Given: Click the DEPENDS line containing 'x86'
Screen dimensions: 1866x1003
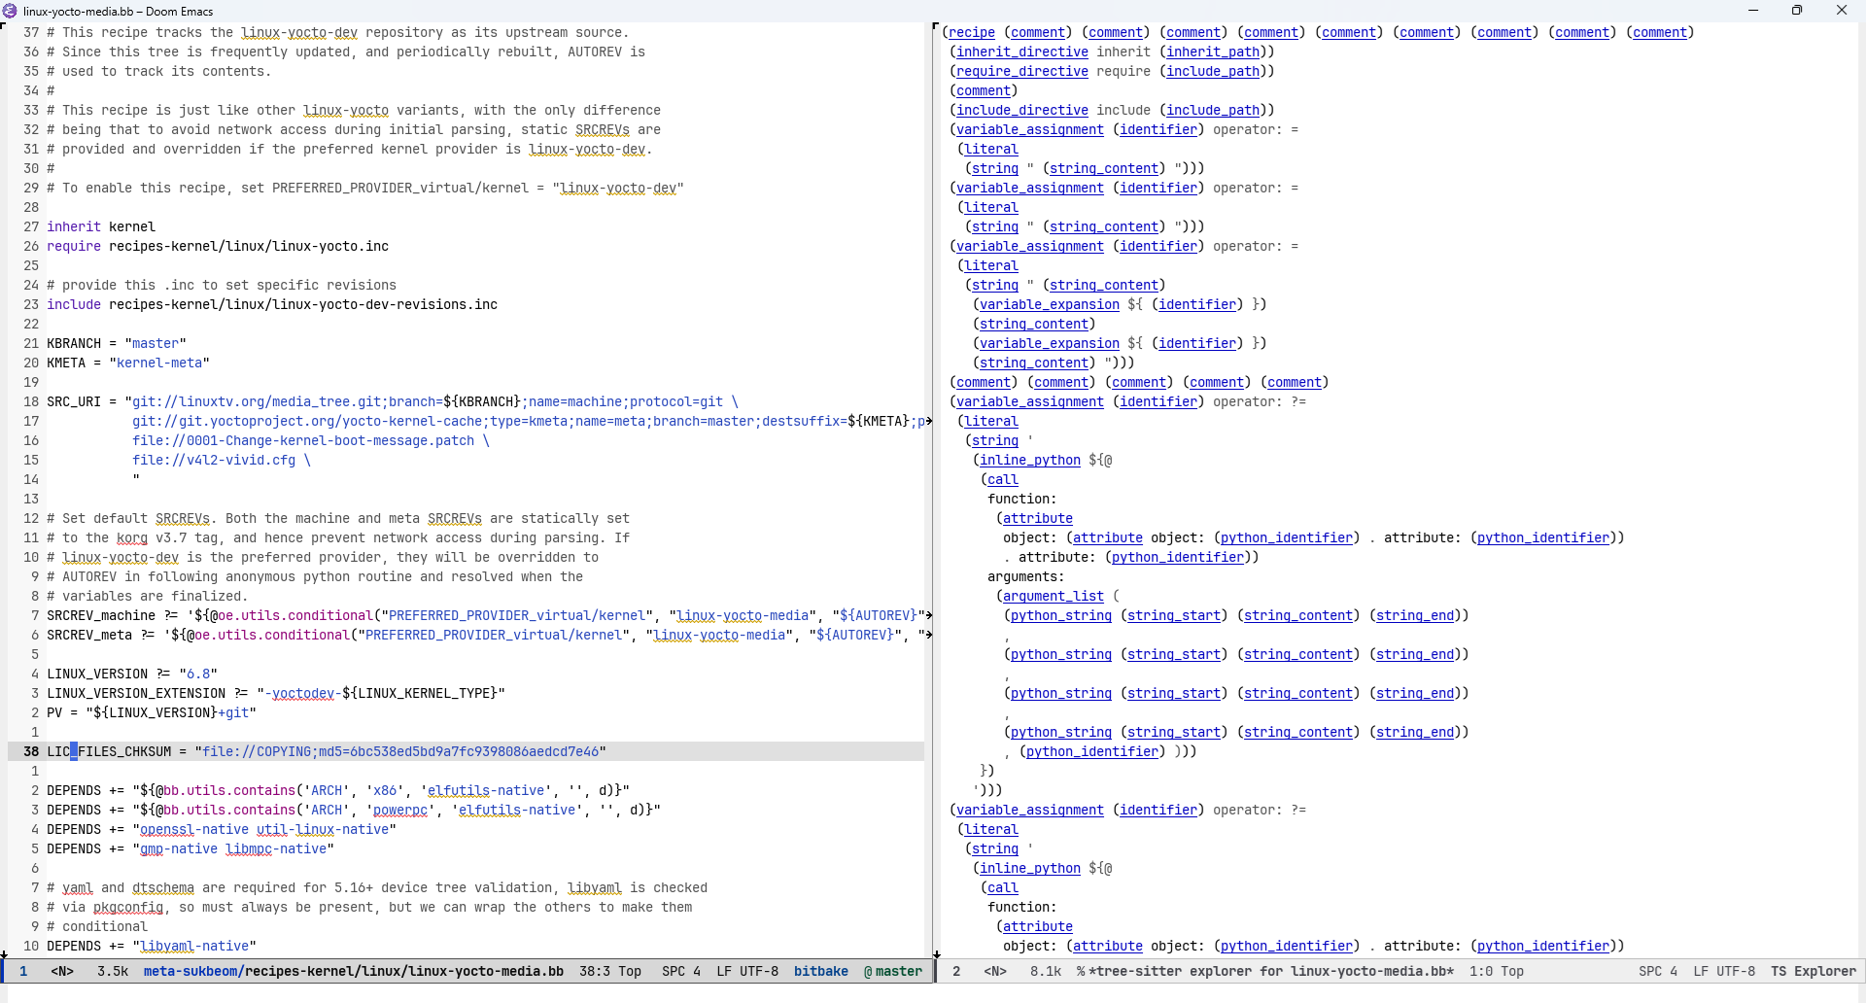Looking at the screenshot, I should [x=338, y=790].
